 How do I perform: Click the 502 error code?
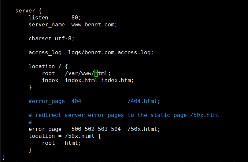pos(89,129)
